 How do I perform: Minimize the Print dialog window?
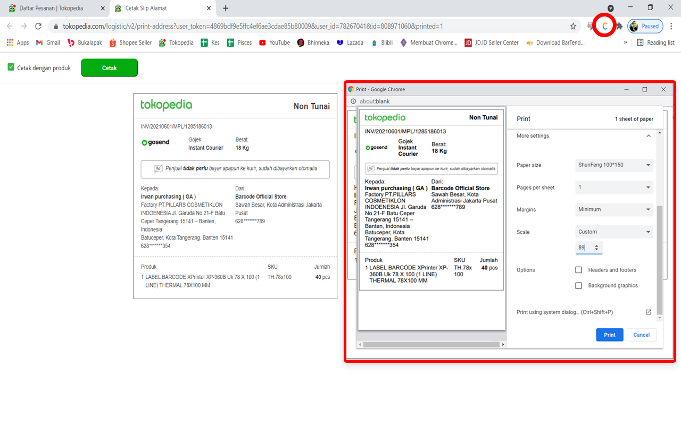click(x=626, y=89)
